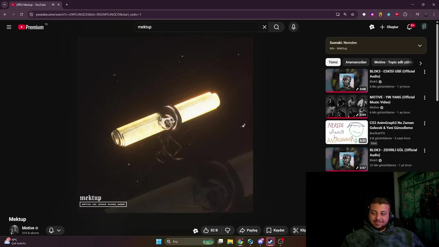
Task: Go back with browser back arrow
Action: (x=5, y=14)
